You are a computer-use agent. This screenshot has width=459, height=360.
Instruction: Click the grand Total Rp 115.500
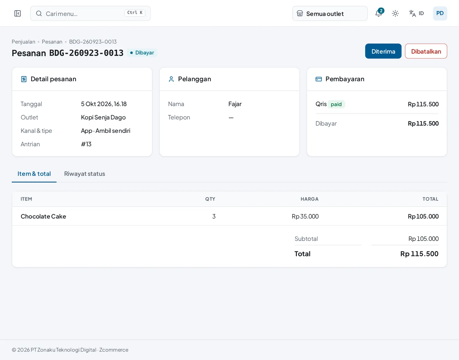click(419, 254)
